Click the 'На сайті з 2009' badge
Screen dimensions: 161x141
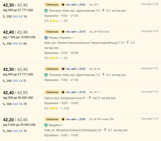click(x=74, y=119)
